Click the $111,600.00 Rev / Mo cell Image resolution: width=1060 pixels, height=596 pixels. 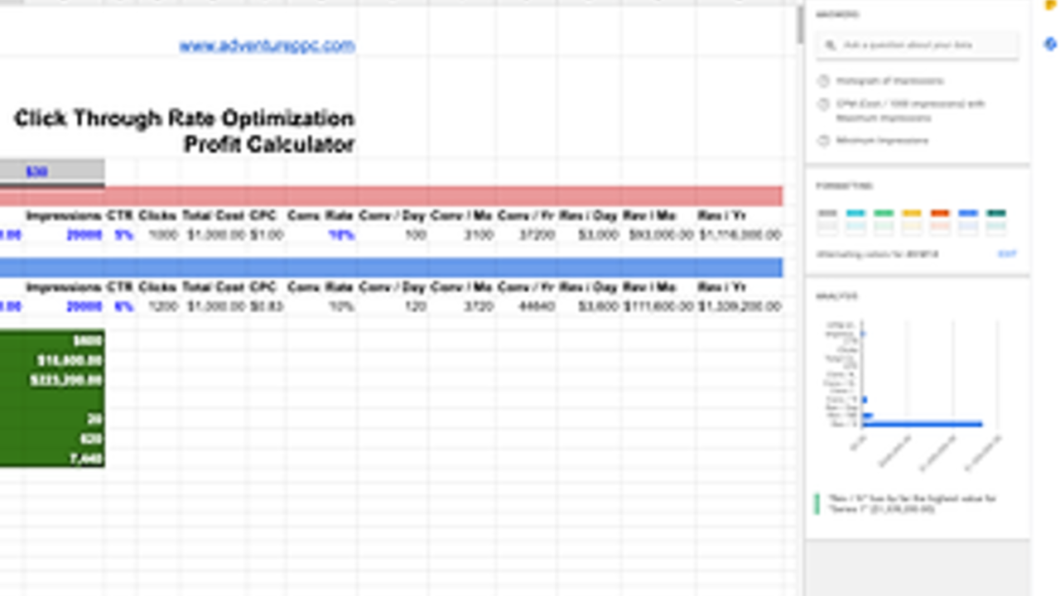click(x=658, y=307)
